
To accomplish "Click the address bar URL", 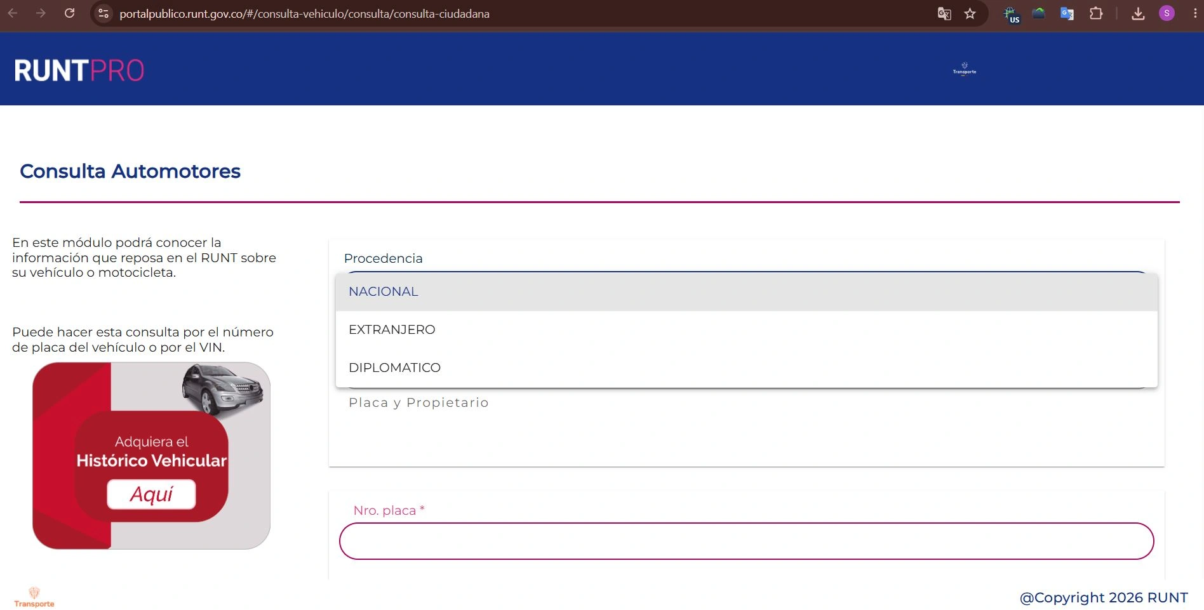I will coord(304,13).
